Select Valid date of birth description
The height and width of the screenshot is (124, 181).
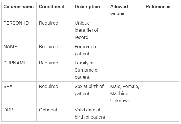click(90, 113)
